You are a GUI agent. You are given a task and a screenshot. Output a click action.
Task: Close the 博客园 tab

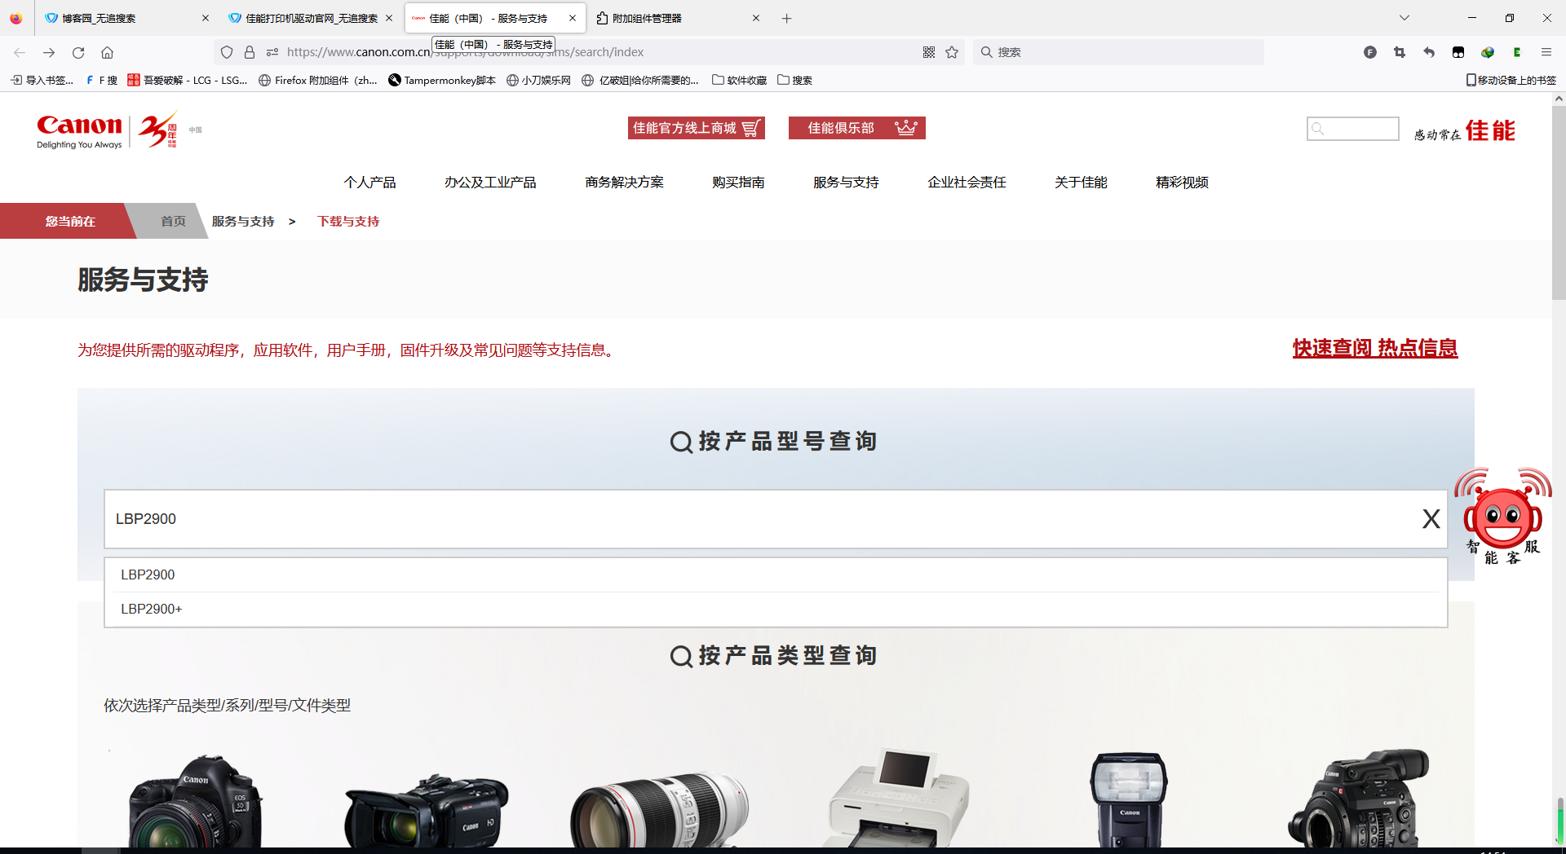coord(205,18)
